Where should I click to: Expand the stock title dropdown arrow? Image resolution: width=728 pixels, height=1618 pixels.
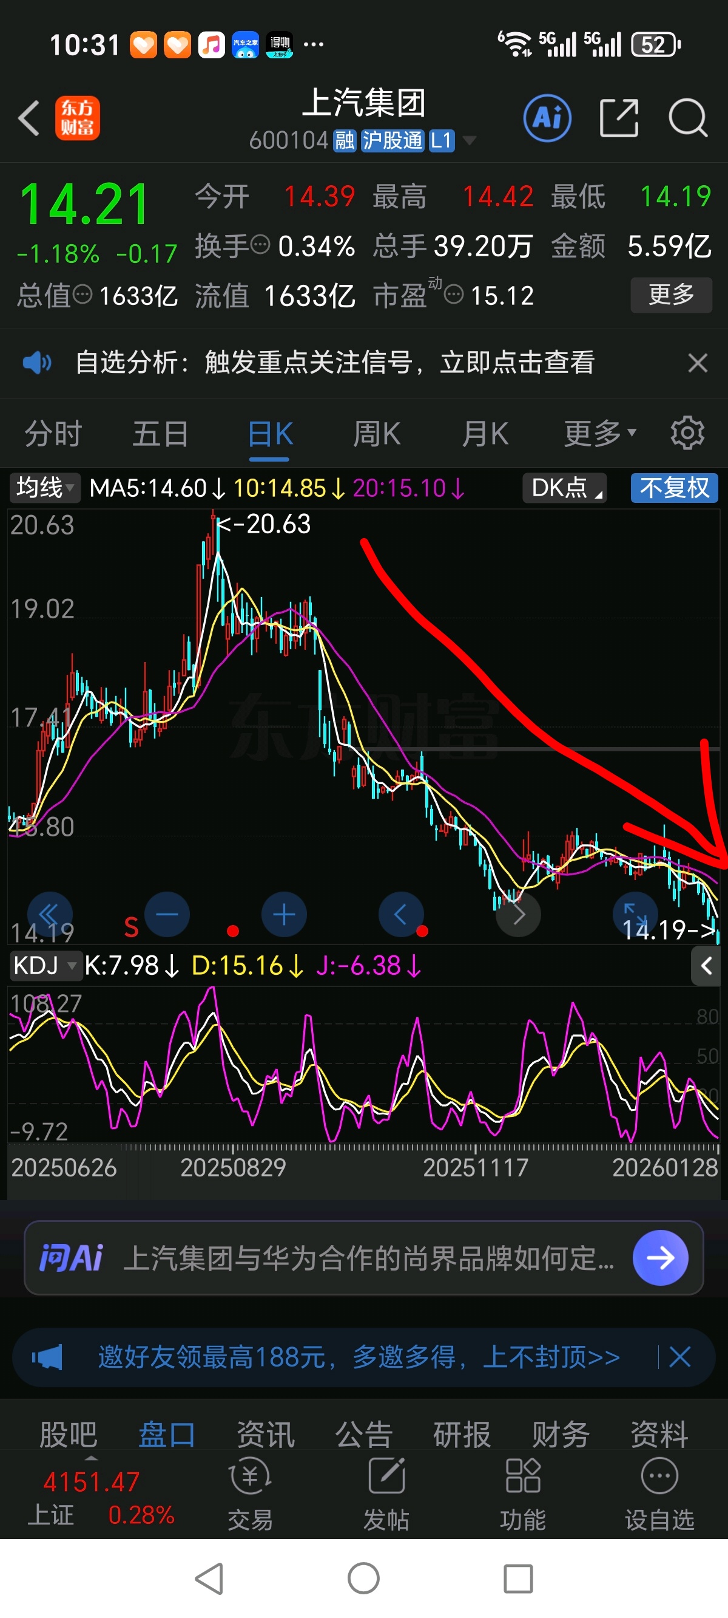point(469,141)
